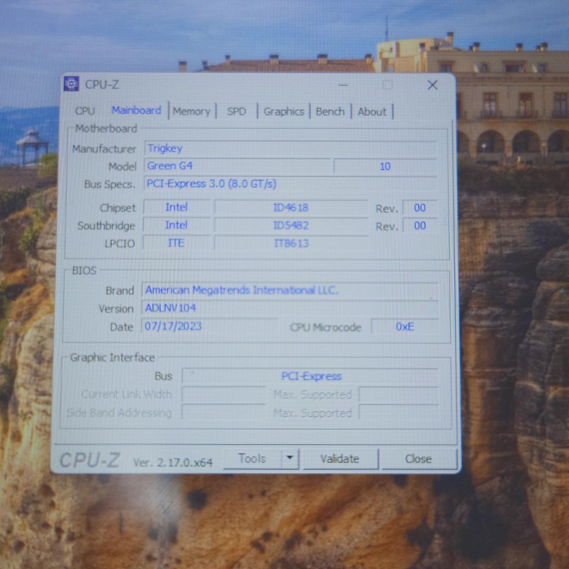Open the About tab
569x569 pixels.
point(372,111)
